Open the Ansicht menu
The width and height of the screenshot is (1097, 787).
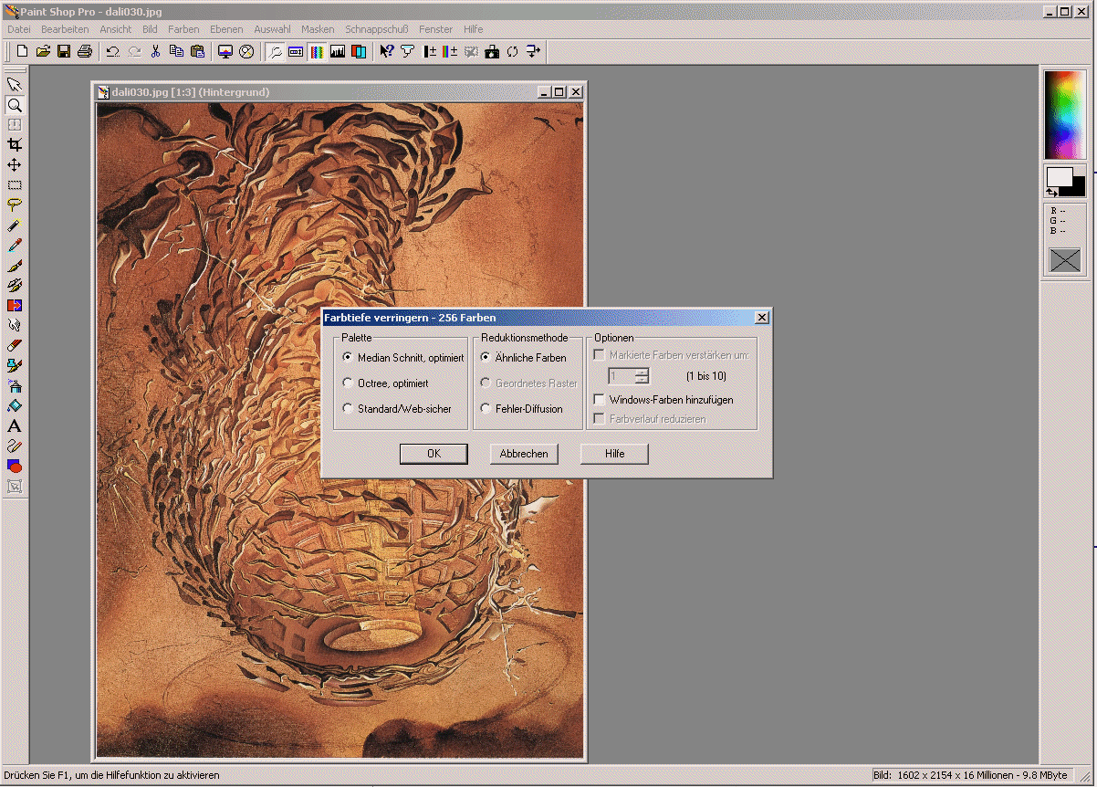tap(116, 29)
